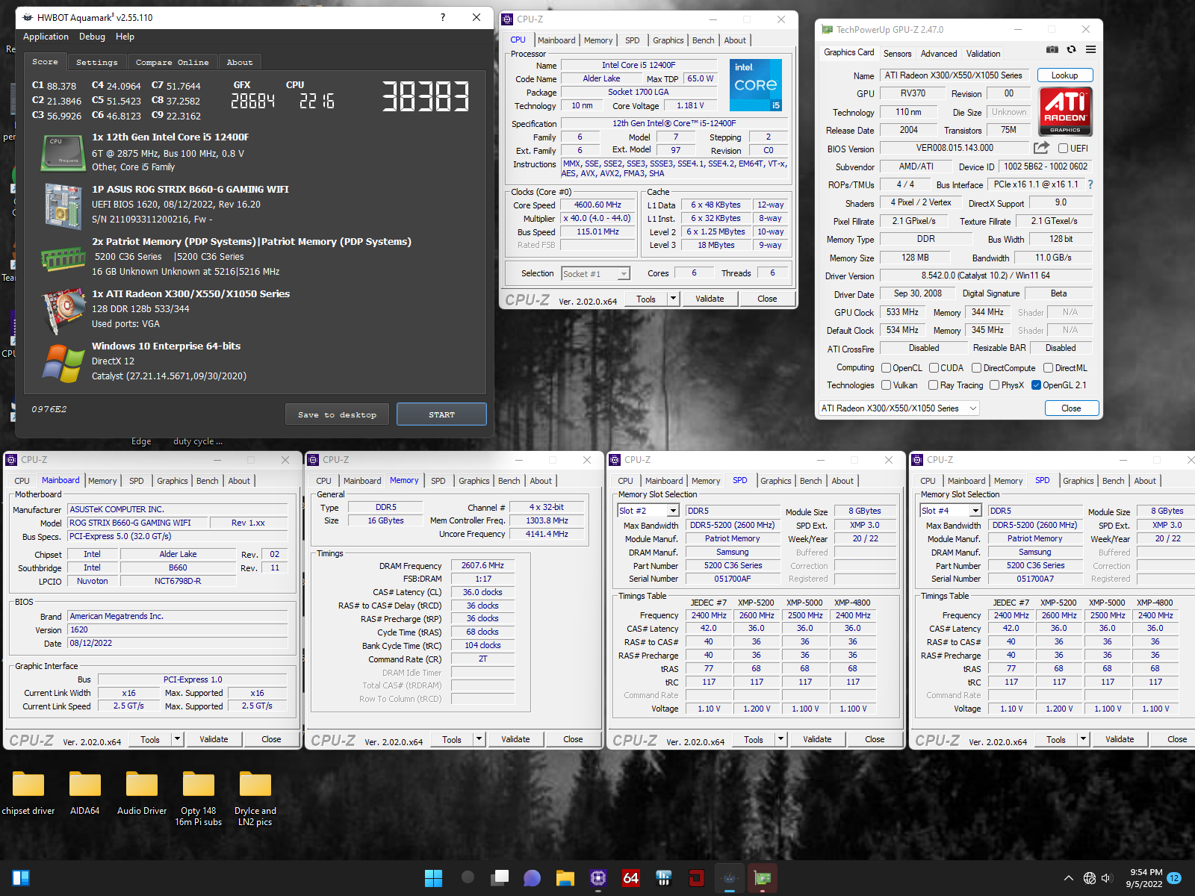Open Task View from the taskbar
The width and height of the screenshot is (1195, 896).
(499, 878)
